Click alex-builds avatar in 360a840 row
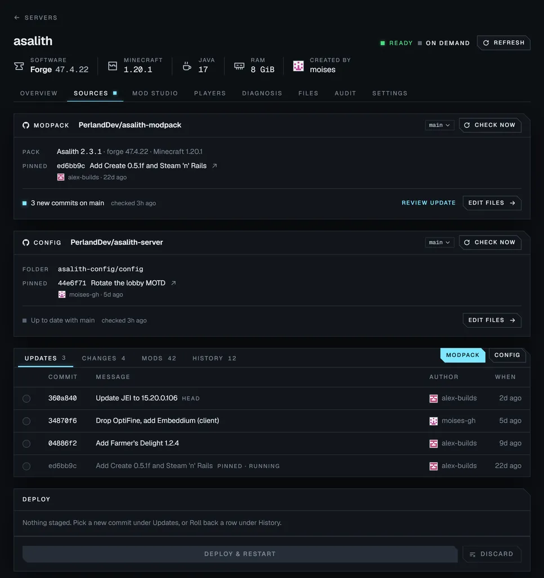This screenshot has width=544, height=578. [434, 399]
